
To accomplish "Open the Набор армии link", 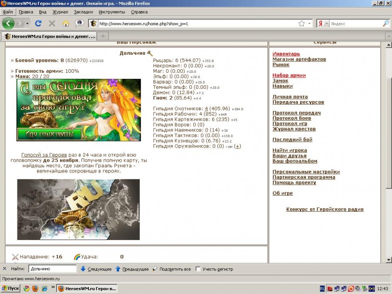I will point(289,75).
